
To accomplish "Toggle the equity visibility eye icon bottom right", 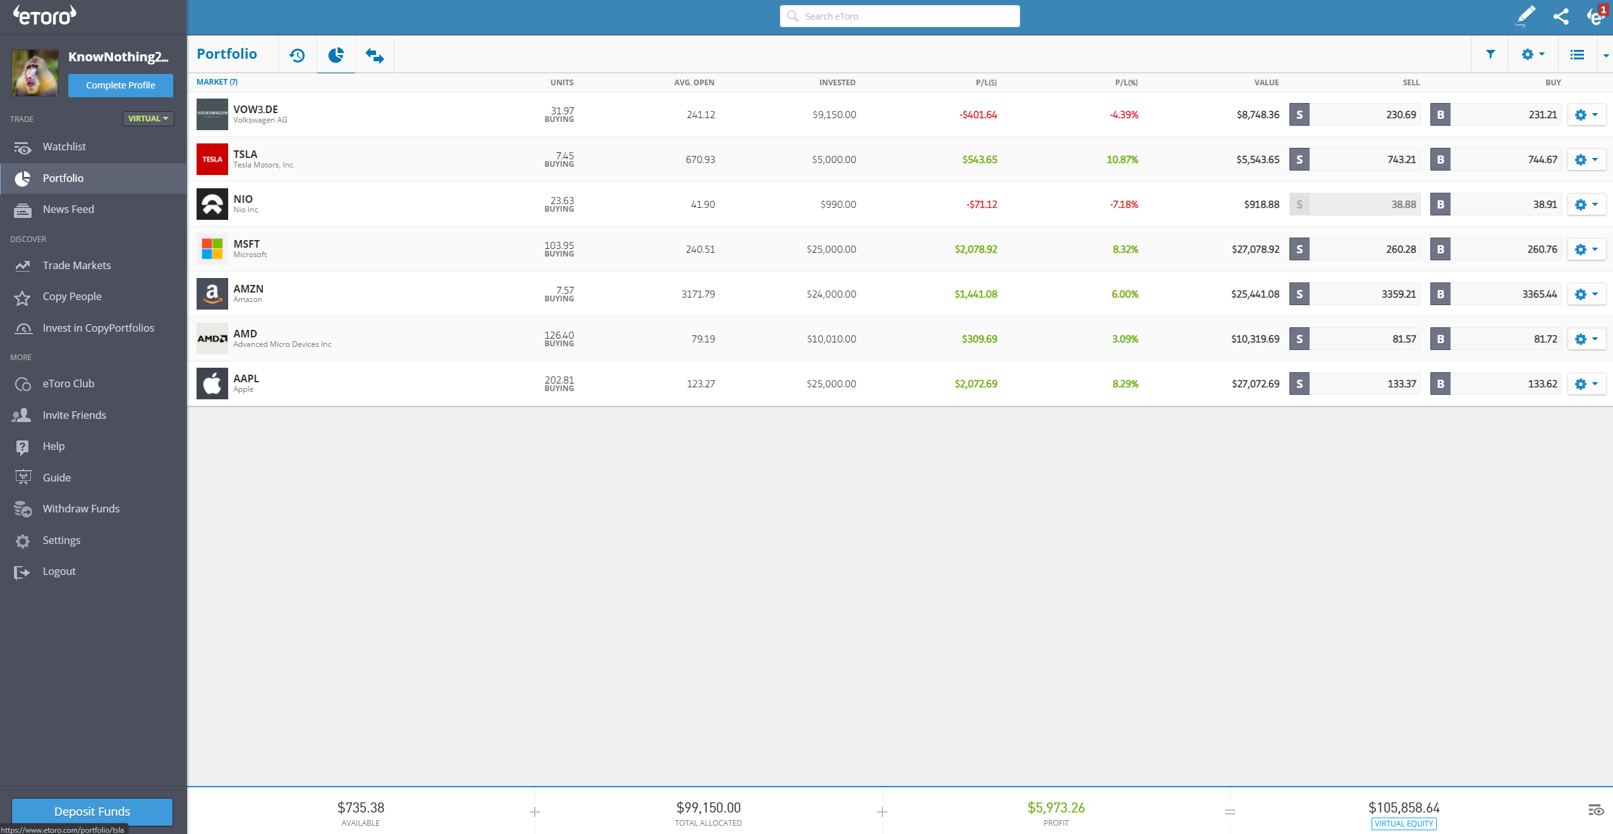I will coord(1595,811).
